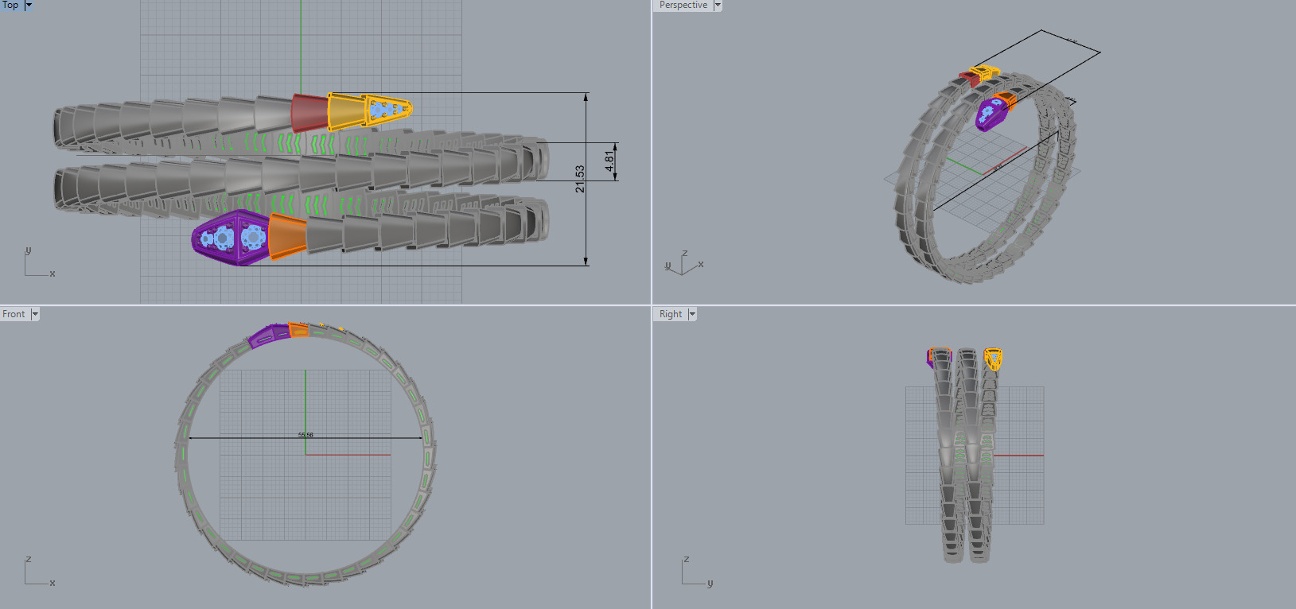Click the Front viewport title label
Image resolution: width=1296 pixels, height=609 pixels.
14,314
